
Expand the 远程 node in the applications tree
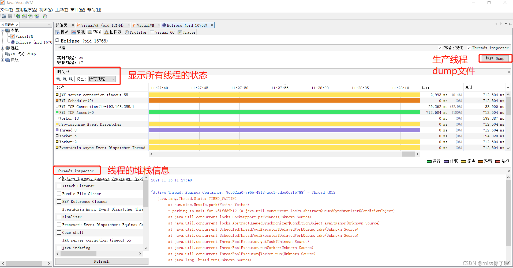[x=3, y=48]
